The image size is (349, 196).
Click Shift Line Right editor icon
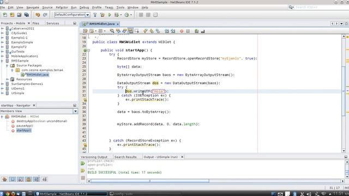(x=173, y=31)
